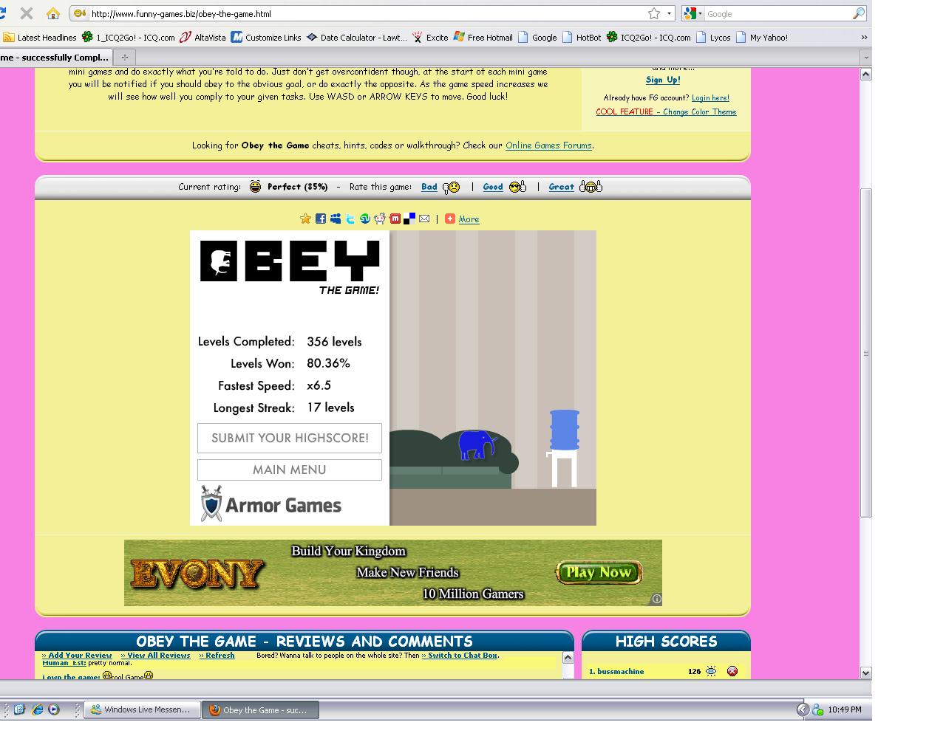This screenshot has height=756, width=946.
Task: Share game via email envelope icon
Action: (x=424, y=219)
